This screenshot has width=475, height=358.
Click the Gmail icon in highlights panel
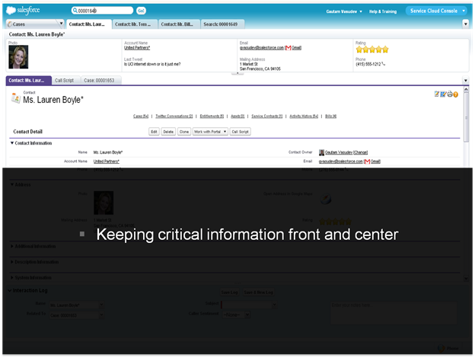coord(288,48)
